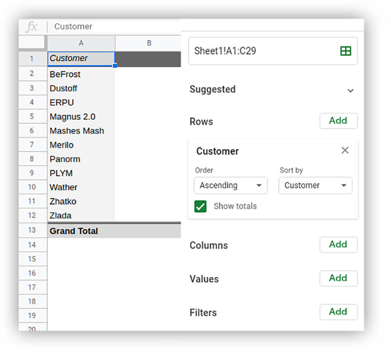Click the formula bar showing Customer
391x355 pixels.
116,27
